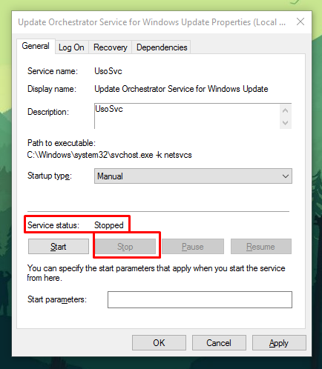
Task: Click the Description box scroll down arrow
Action: (x=286, y=122)
